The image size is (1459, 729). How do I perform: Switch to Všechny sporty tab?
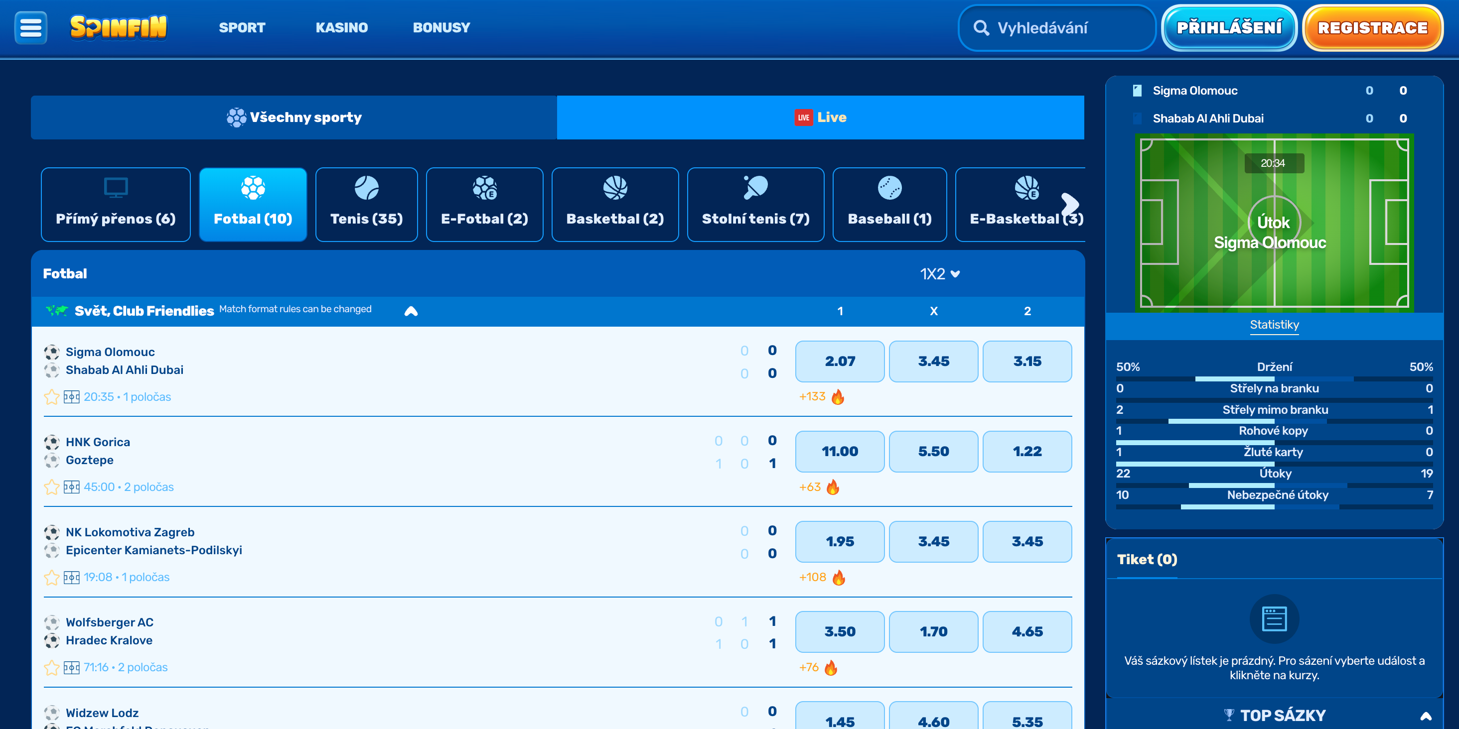pyautogui.click(x=294, y=117)
